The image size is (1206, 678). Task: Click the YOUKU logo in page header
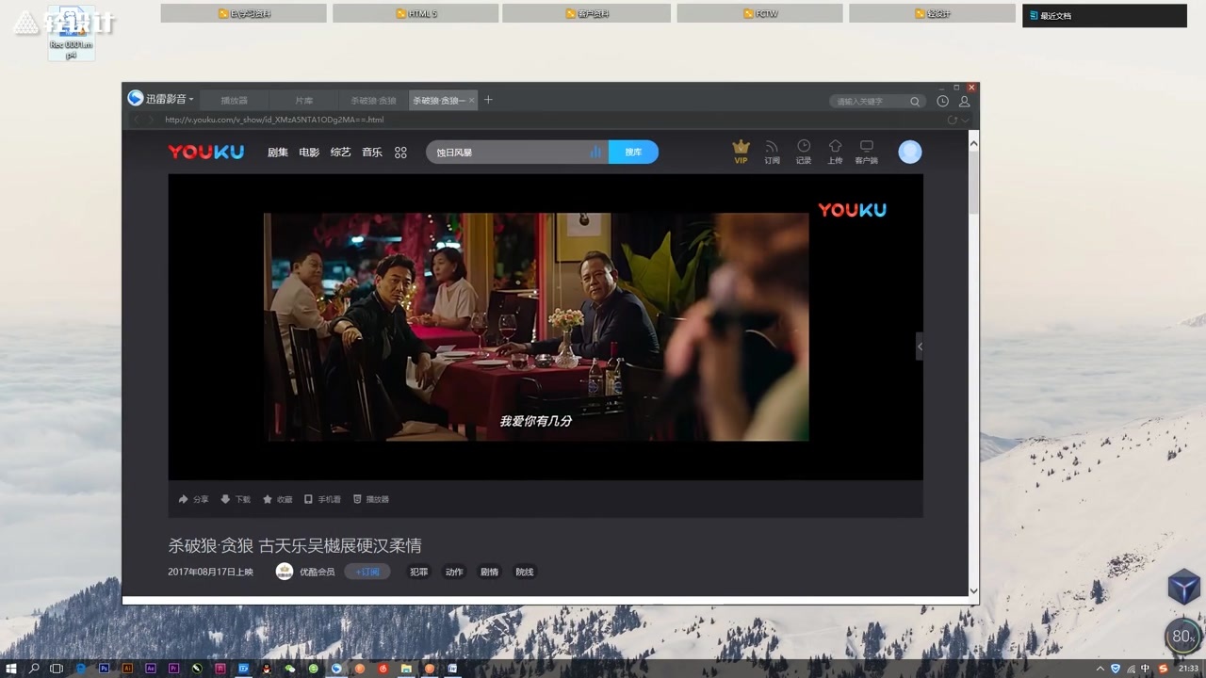pos(206,152)
